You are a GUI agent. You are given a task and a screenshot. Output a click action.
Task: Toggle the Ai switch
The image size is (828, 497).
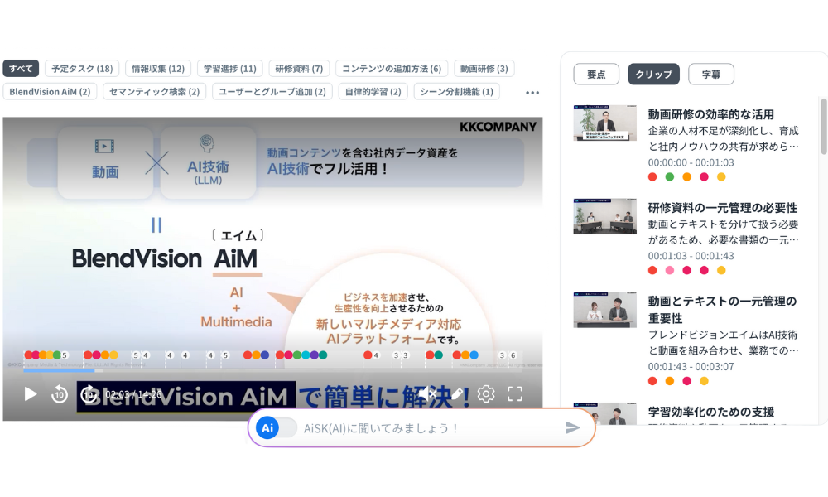coord(277,427)
